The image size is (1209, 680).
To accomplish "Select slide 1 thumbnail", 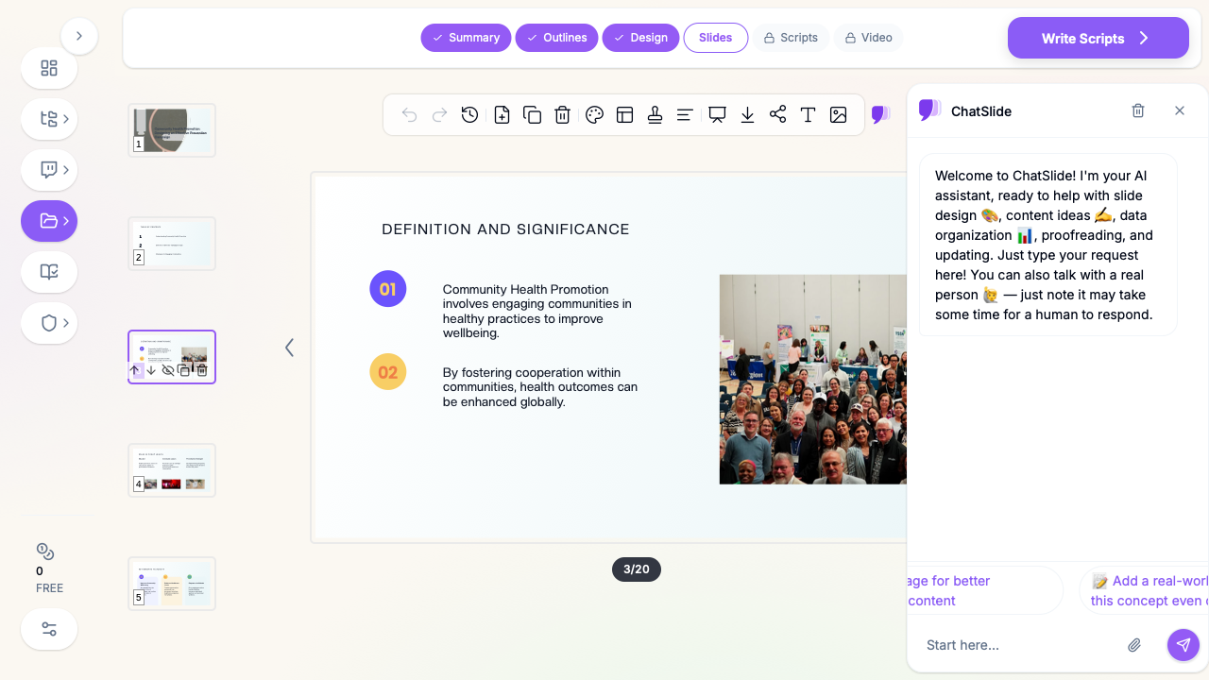I will tap(172, 130).
